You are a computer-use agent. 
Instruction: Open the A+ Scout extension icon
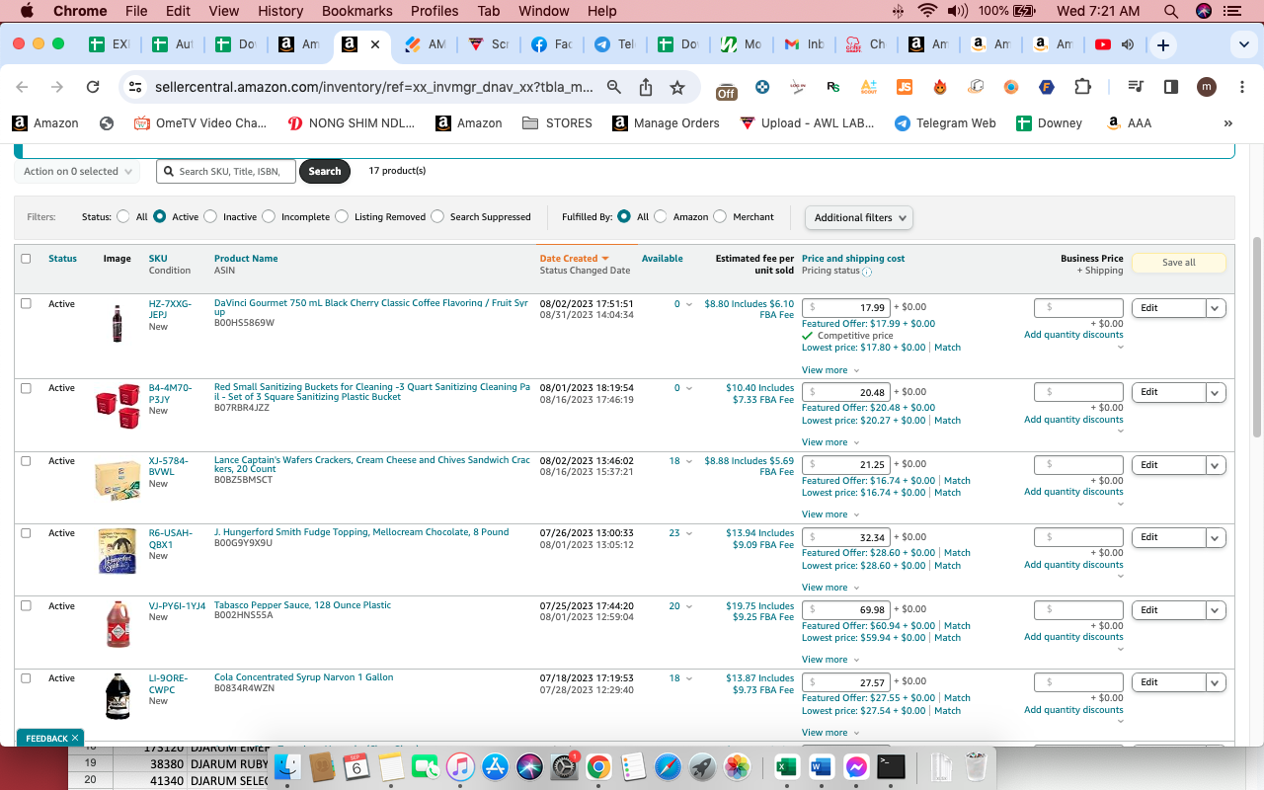click(869, 87)
